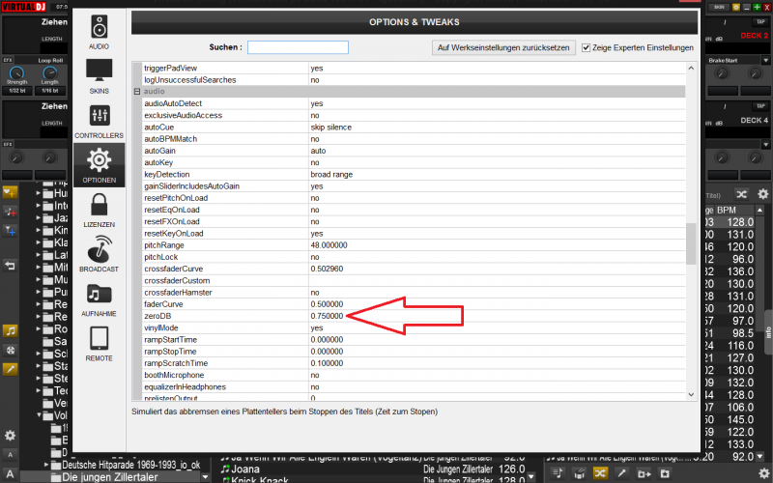Click the back arrow icon in browser sidebar
This screenshot has height=483, width=773.
10,266
